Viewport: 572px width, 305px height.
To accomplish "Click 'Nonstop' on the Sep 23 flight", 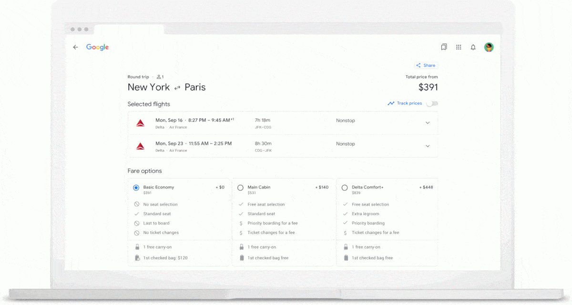I will coord(346,144).
